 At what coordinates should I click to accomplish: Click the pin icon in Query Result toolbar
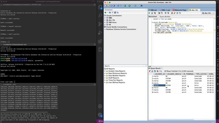click(150, 71)
